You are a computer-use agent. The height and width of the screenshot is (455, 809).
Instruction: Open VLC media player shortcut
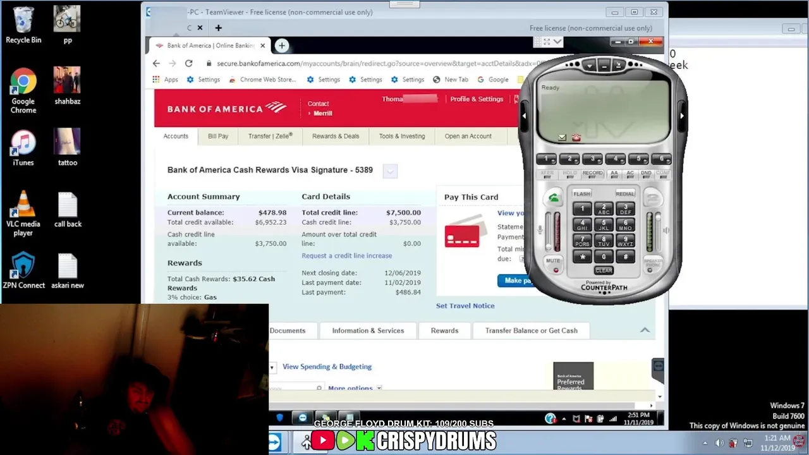pyautogui.click(x=23, y=214)
